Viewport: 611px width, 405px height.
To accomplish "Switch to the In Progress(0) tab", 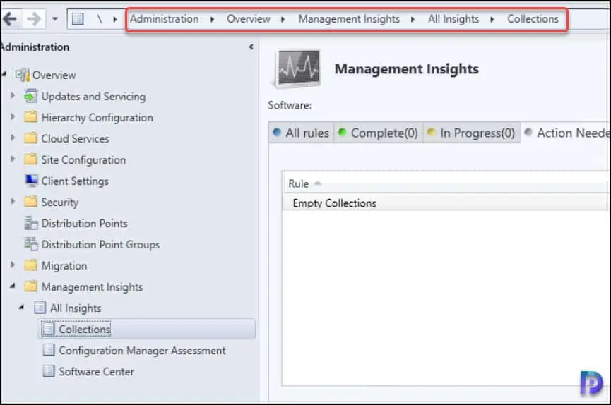I will pos(471,133).
